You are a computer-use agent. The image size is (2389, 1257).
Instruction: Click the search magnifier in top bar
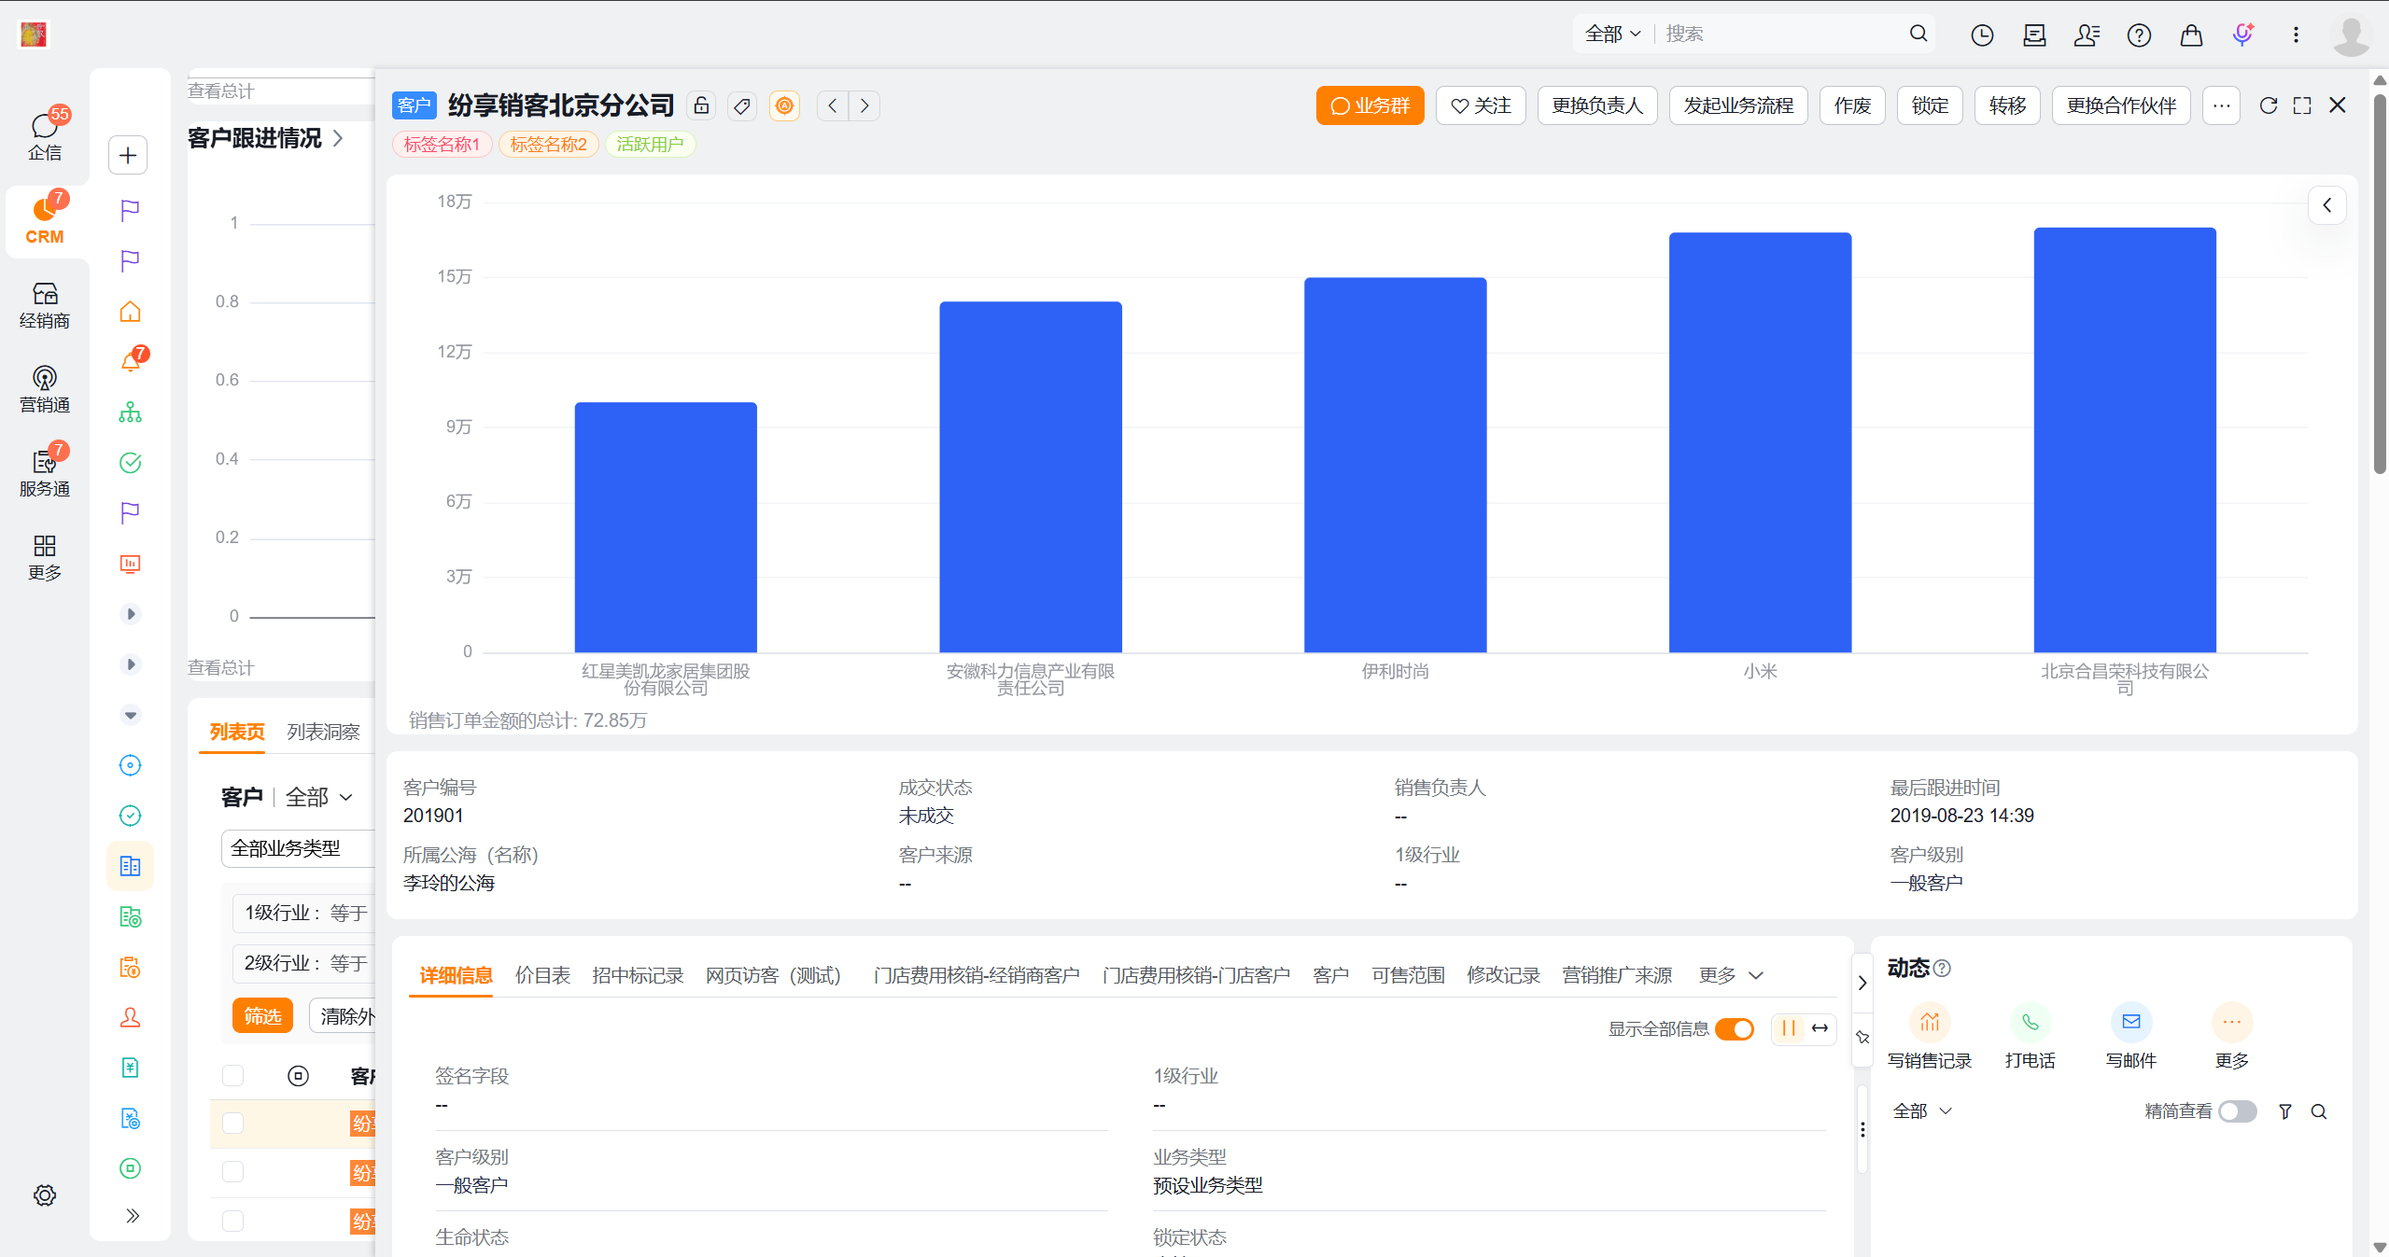click(x=1918, y=34)
